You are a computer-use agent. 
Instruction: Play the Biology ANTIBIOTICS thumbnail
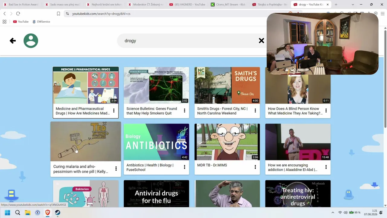[x=156, y=142]
